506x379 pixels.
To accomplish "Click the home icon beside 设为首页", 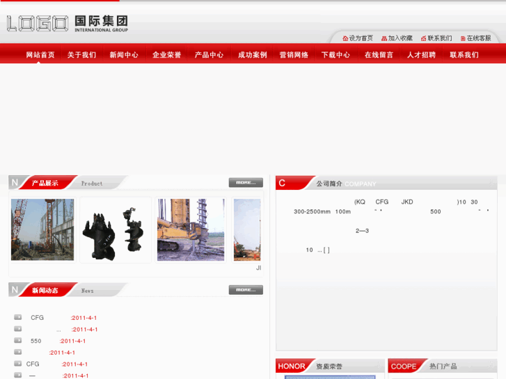I will (345, 38).
